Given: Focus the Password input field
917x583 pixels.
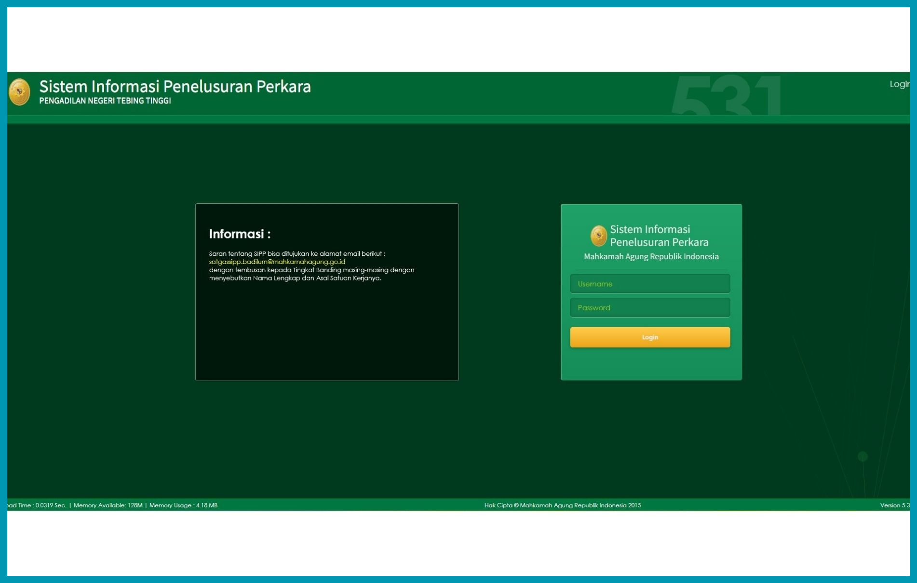Looking at the screenshot, I should coord(649,307).
